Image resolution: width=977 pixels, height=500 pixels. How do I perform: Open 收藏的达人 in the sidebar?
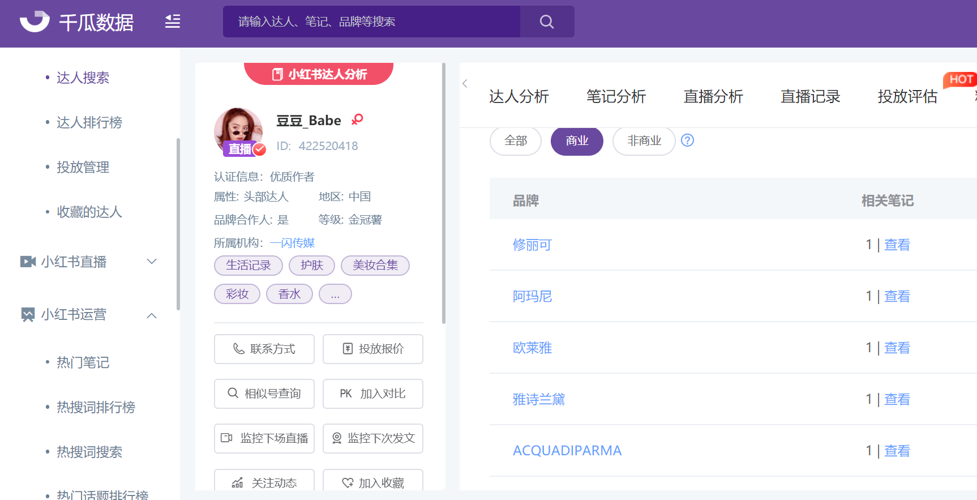click(x=89, y=212)
